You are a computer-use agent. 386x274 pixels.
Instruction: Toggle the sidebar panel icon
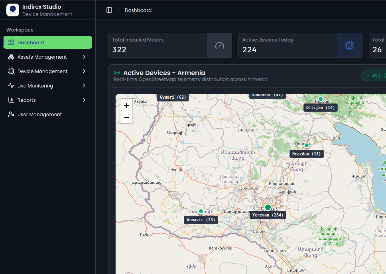click(x=109, y=10)
